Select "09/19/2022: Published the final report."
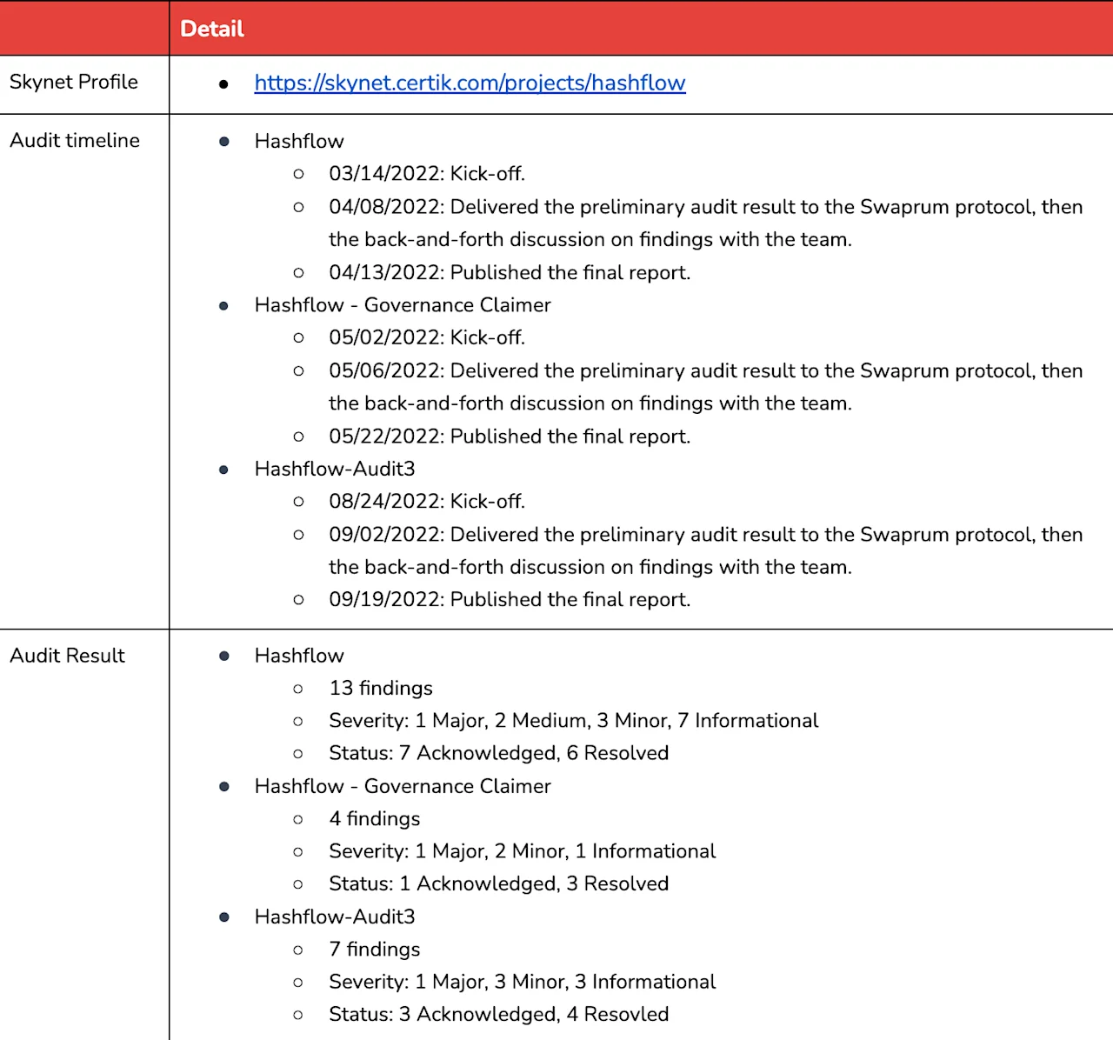The height and width of the screenshot is (1040, 1113). (510, 600)
